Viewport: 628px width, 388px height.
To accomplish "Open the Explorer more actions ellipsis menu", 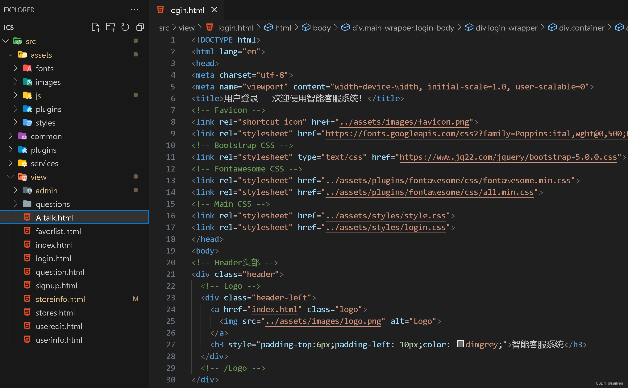I will point(135,10).
